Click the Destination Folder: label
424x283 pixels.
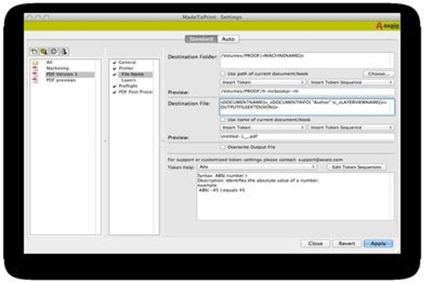pyautogui.click(x=193, y=57)
